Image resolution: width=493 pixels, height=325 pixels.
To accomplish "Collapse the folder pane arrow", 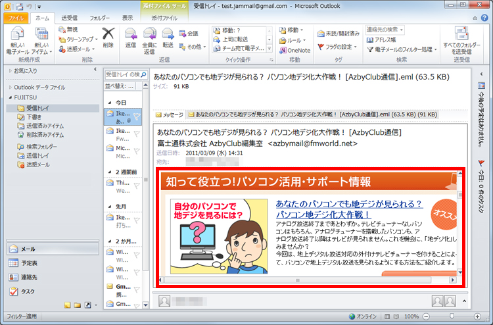I will pos(95,69).
